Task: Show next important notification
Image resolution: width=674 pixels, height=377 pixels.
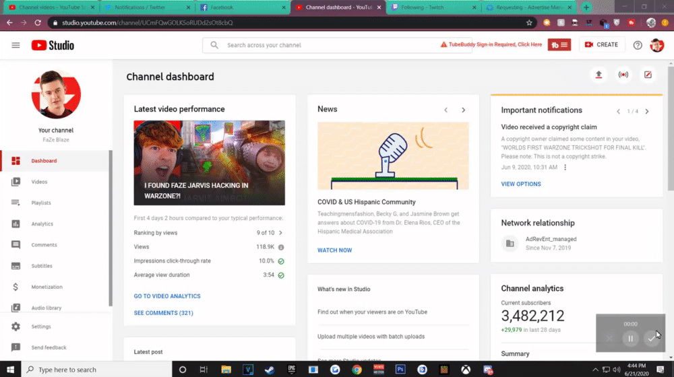Action: point(647,112)
